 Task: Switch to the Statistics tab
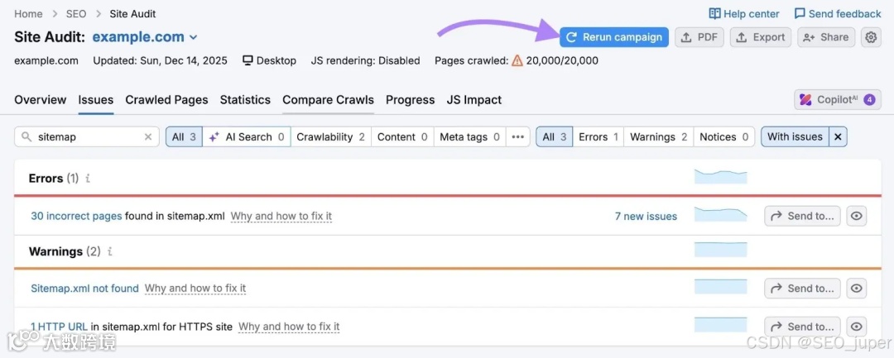pos(245,99)
